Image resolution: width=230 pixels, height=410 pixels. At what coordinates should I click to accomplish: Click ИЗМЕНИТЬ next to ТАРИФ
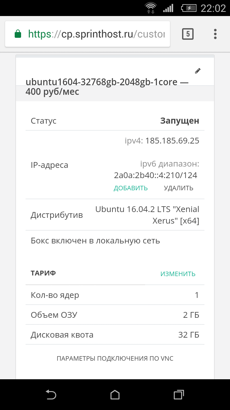(x=178, y=274)
